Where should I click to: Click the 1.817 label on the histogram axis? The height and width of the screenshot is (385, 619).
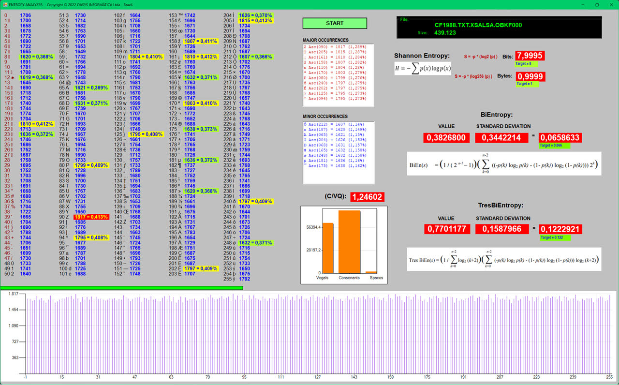tap(13, 294)
